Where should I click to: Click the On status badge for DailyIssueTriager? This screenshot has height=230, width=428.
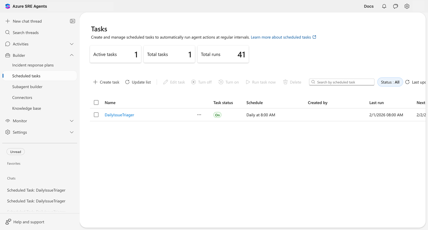(x=217, y=115)
